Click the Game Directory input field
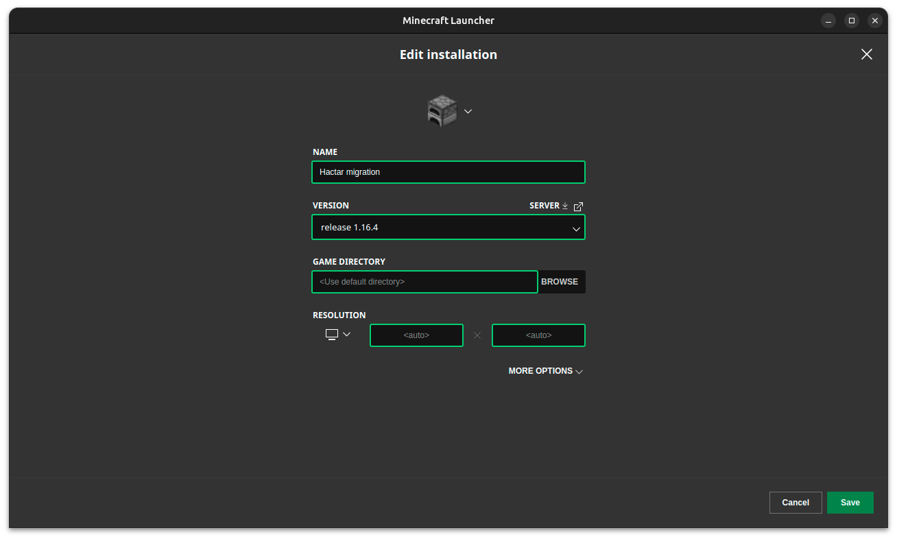 pyautogui.click(x=424, y=282)
